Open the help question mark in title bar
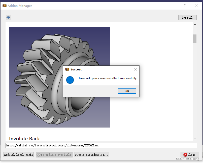This screenshot has width=203, height=163. (185, 6)
